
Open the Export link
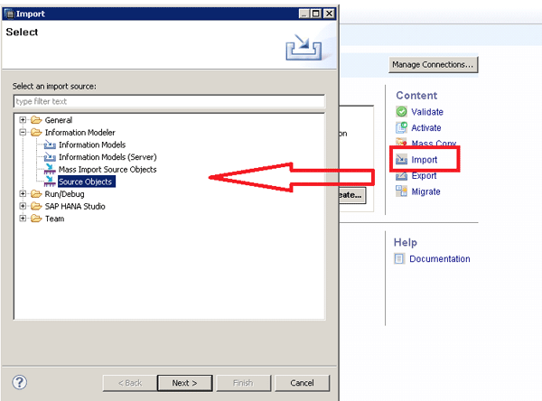(x=424, y=175)
